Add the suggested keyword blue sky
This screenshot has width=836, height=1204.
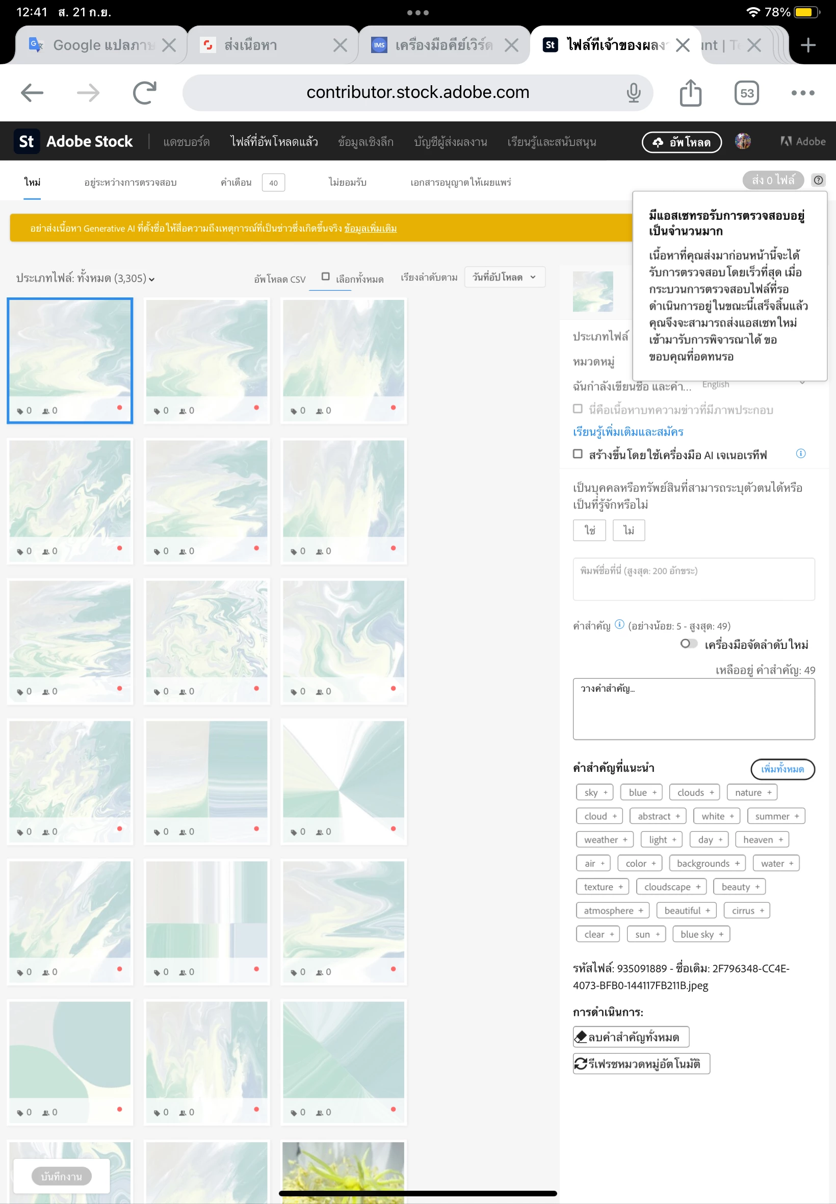tap(701, 934)
